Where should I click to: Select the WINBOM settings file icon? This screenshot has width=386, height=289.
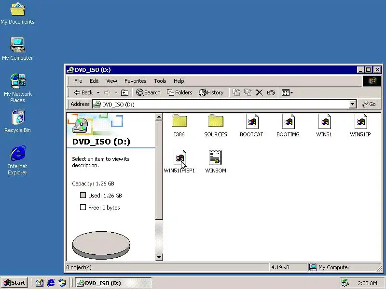pos(215,158)
